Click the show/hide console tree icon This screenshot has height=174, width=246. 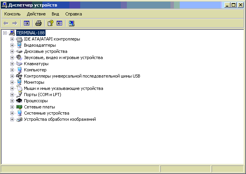click(27, 23)
